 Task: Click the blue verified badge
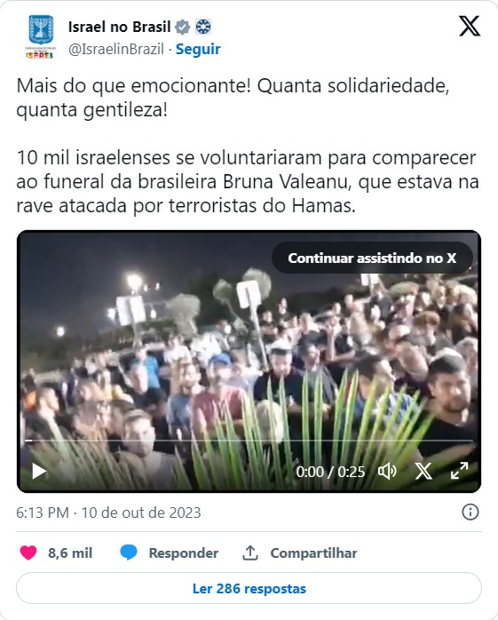click(182, 27)
